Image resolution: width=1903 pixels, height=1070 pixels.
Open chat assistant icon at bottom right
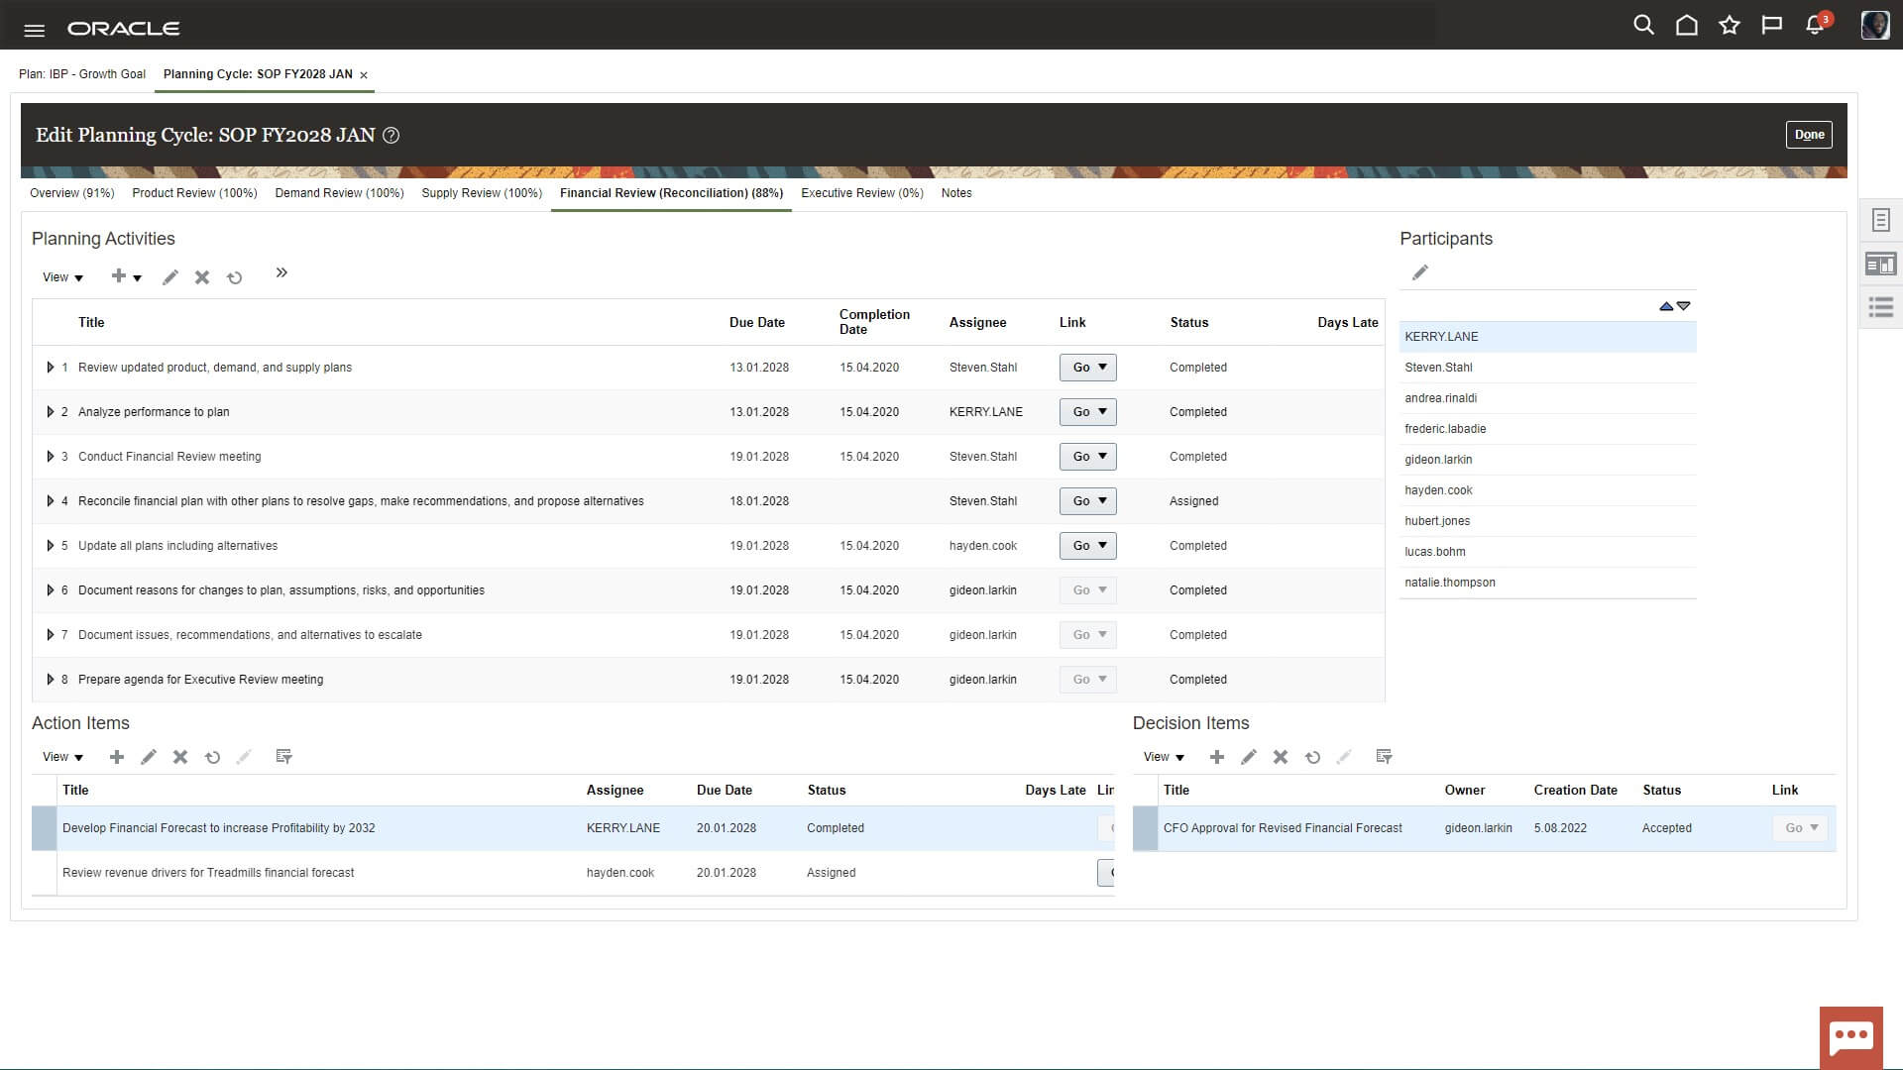pos(1850,1037)
